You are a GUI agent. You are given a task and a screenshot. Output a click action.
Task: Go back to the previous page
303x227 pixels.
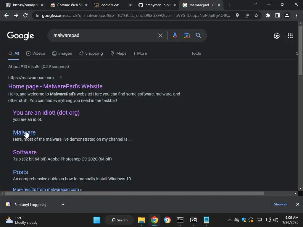7,15
